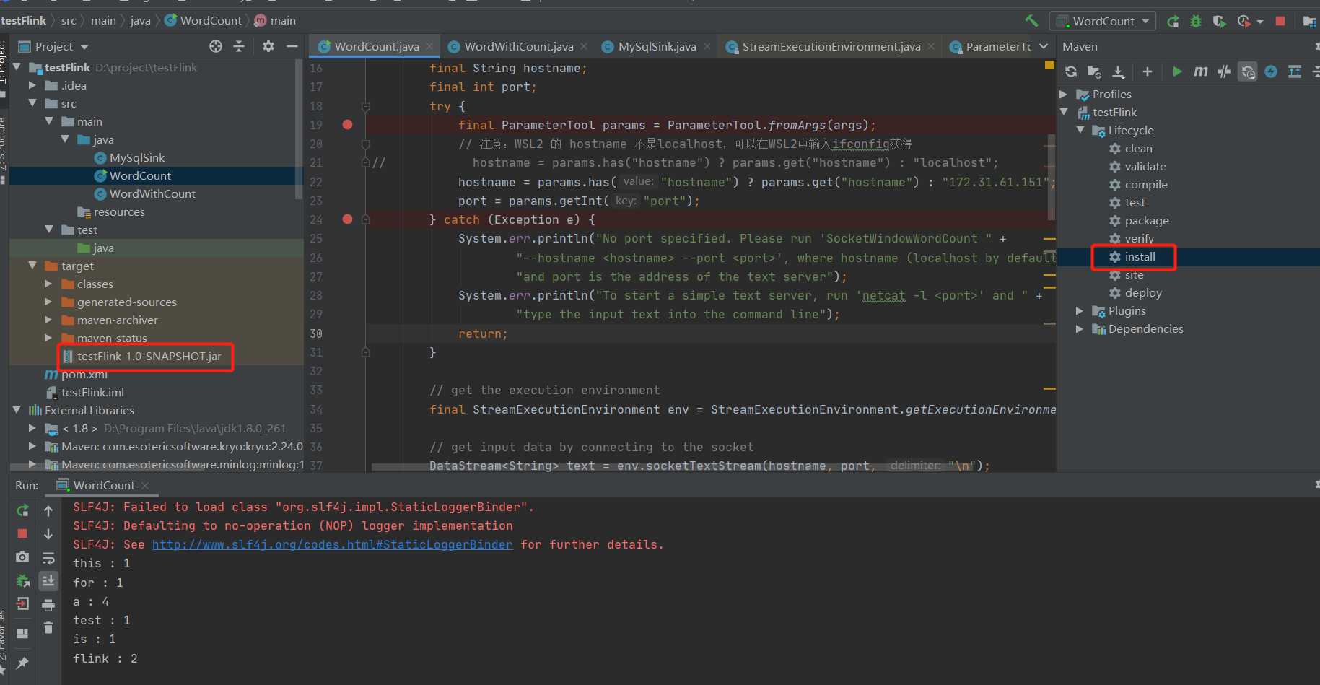The width and height of the screenshot is (1320, 685).
Task: Pin the Run tab with pin icon
Action: click(x=22, y=663)
